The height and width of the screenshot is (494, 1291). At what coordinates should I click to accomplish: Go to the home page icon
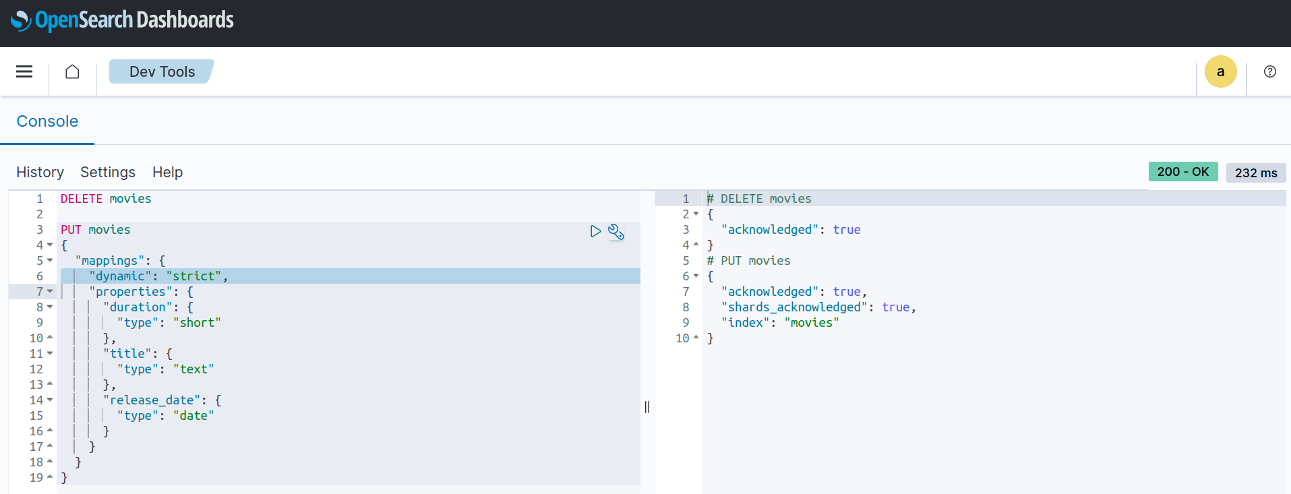tap(72, 71)
